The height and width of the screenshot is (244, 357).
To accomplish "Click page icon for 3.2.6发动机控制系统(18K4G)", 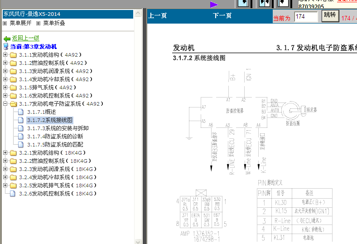I will (x=13, y=194).
